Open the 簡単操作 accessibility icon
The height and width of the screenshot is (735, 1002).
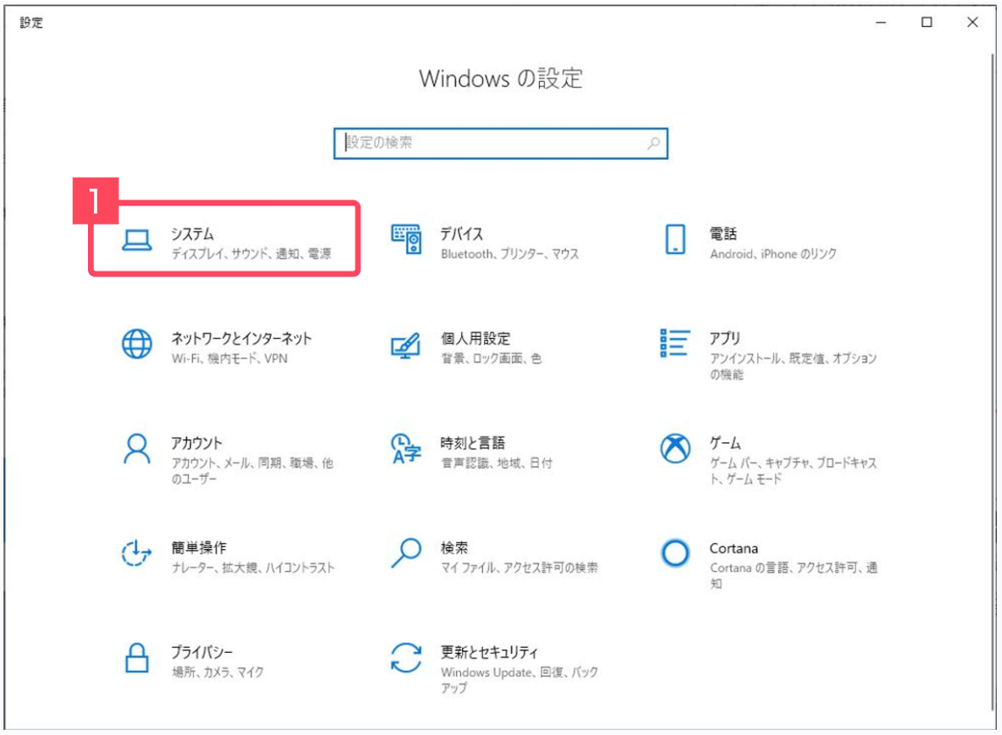(137, 553)
